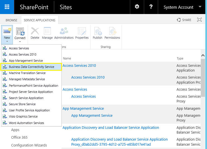Click the User Profile Service menu icon
This screenshot has width=207, height=149.
point(5,110)
